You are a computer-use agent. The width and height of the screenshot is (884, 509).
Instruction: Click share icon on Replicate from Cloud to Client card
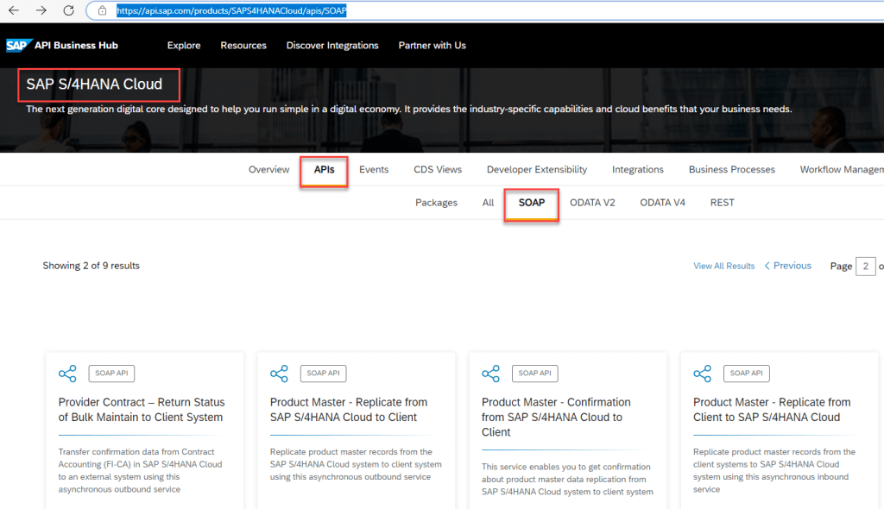tap(279, 374)
